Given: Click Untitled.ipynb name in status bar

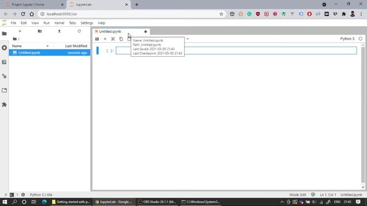Looking at the screenshot, I should pos(351,195).
